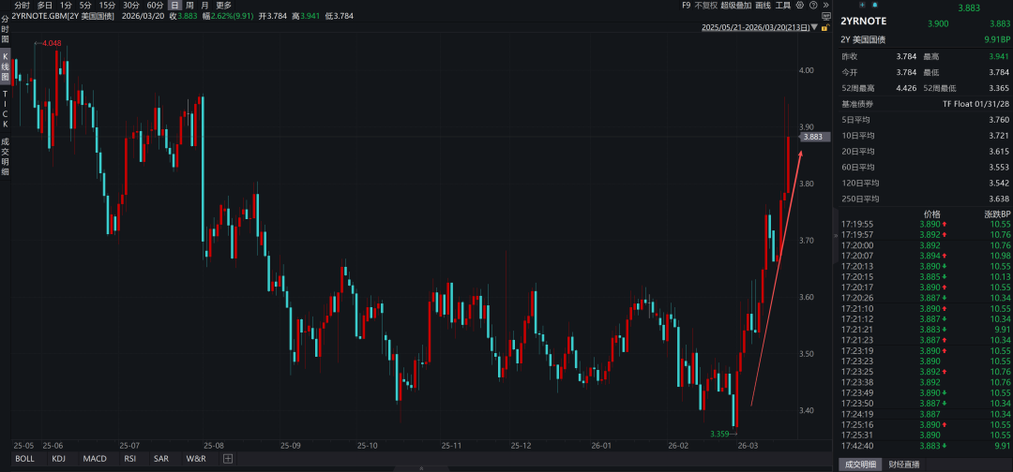This screenshot has width=1013, height=472.
Task: Click the 3.883 price marker on axis
Action: click(x=813, y=137)
